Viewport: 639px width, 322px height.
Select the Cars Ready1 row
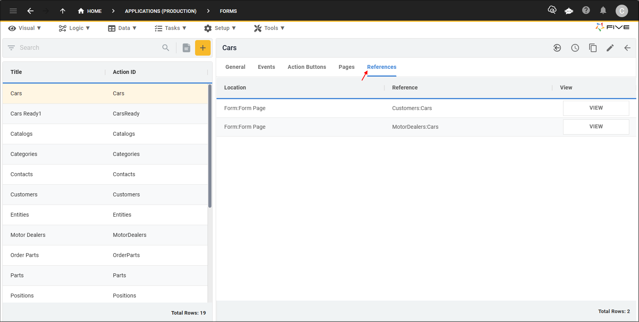[105, 114]
